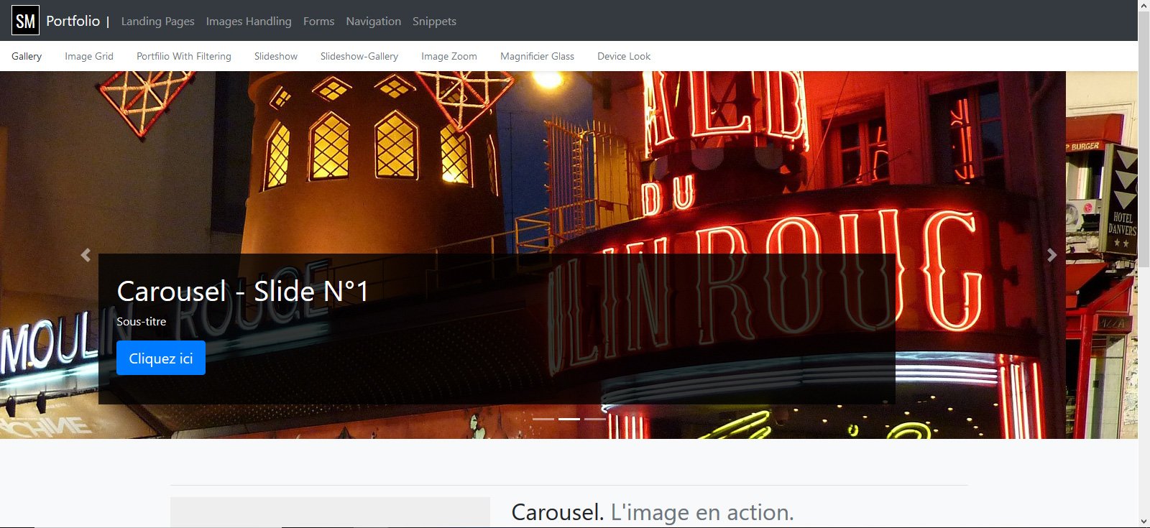Click the Sous-titre caption text
1150x528 pixels.
[x=142, y=321]
